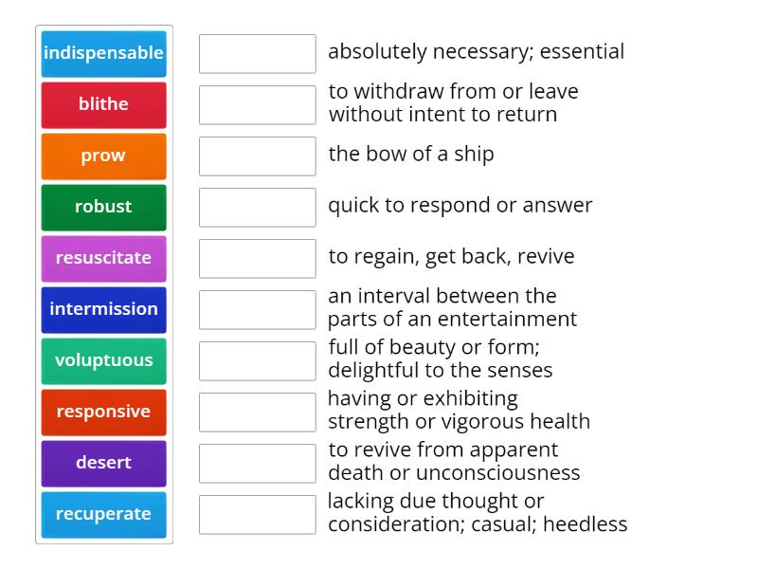Select the answer slot next to 'the bow of a ship'
758x569 pixels.
(x=257, y=156)
